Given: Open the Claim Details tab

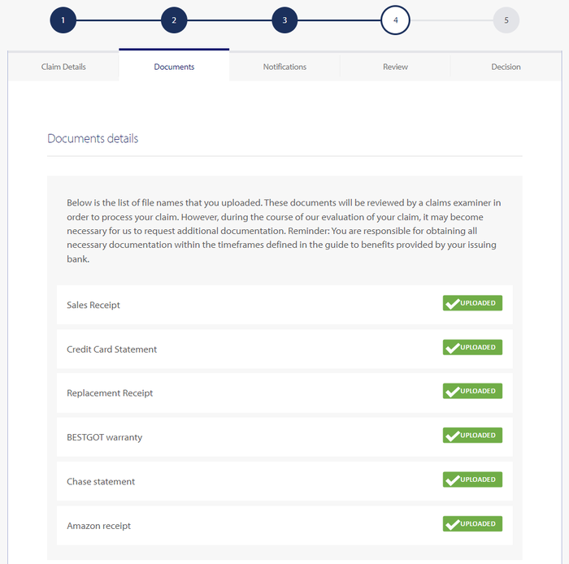Looking at the screenshot, I should tap(63, 67).
